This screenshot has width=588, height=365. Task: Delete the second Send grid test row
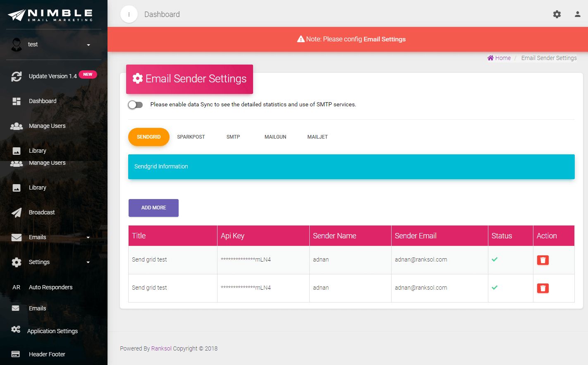click(543, 288)
